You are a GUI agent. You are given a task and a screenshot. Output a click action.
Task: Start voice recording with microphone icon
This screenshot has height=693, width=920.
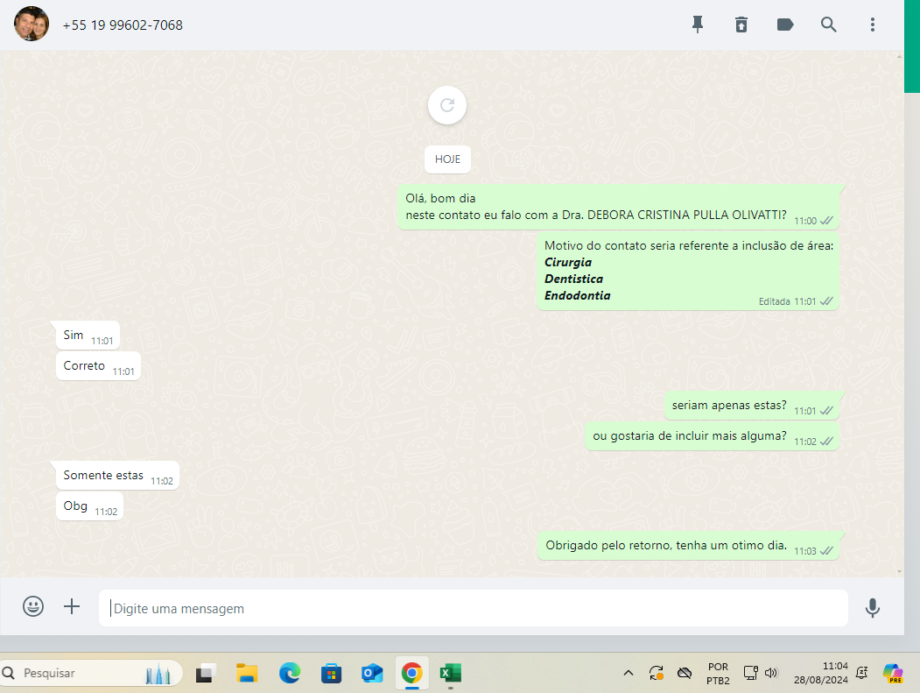pos(872,607)
